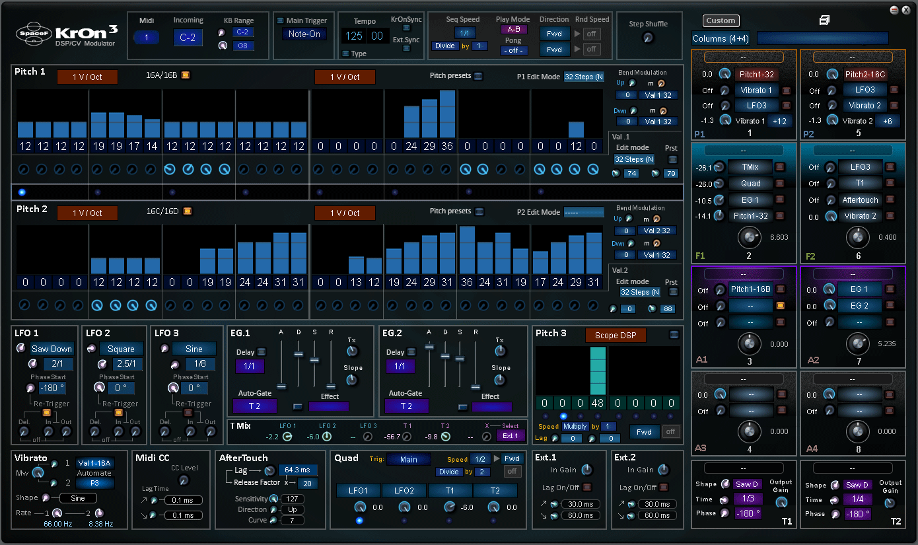Screen dimensions: 918x545
Task: Adjust the T Mix LFO 1 level knob
Action: [287, 437]
